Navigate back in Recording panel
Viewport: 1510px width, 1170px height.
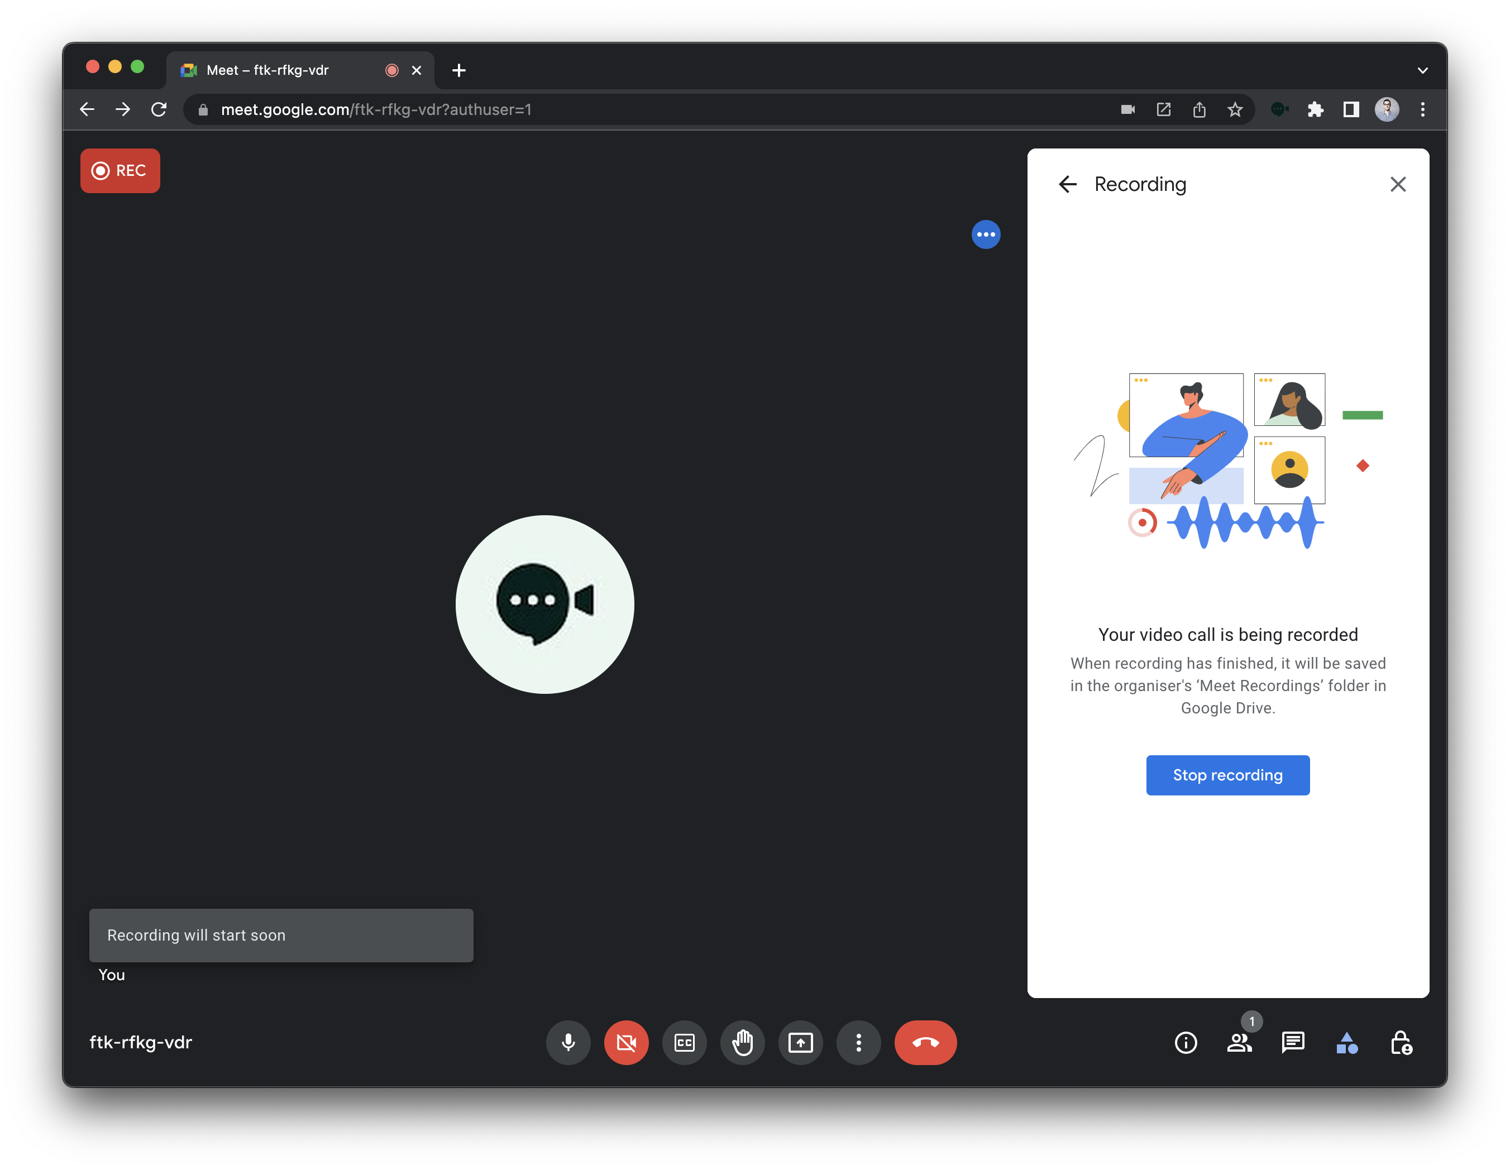point(1066,184)
